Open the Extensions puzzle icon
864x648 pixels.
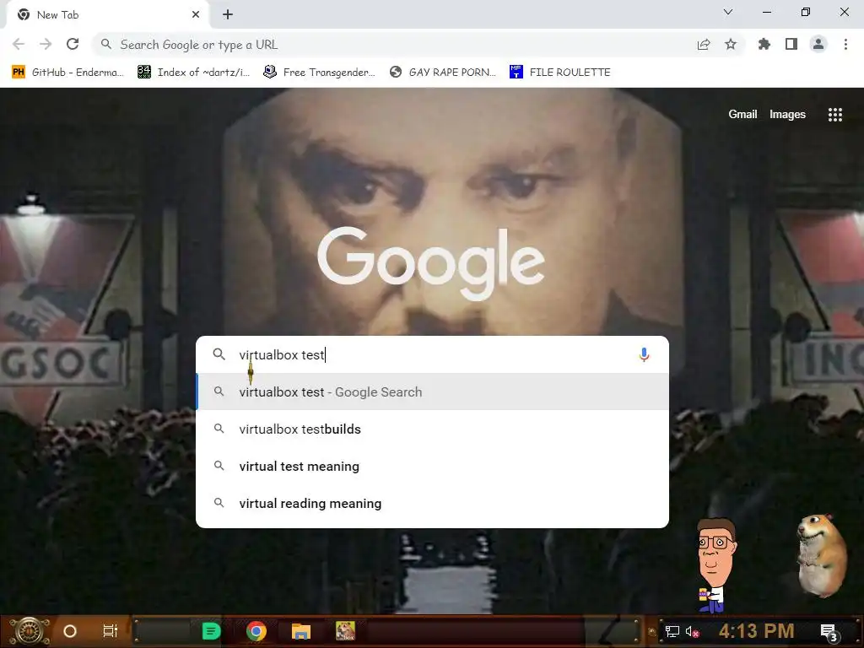pyautogui.click(x=764, y=44)
